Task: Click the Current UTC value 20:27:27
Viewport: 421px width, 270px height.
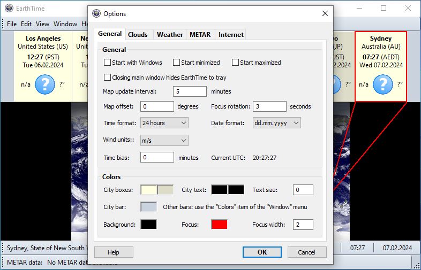Action: click(265, 158)
